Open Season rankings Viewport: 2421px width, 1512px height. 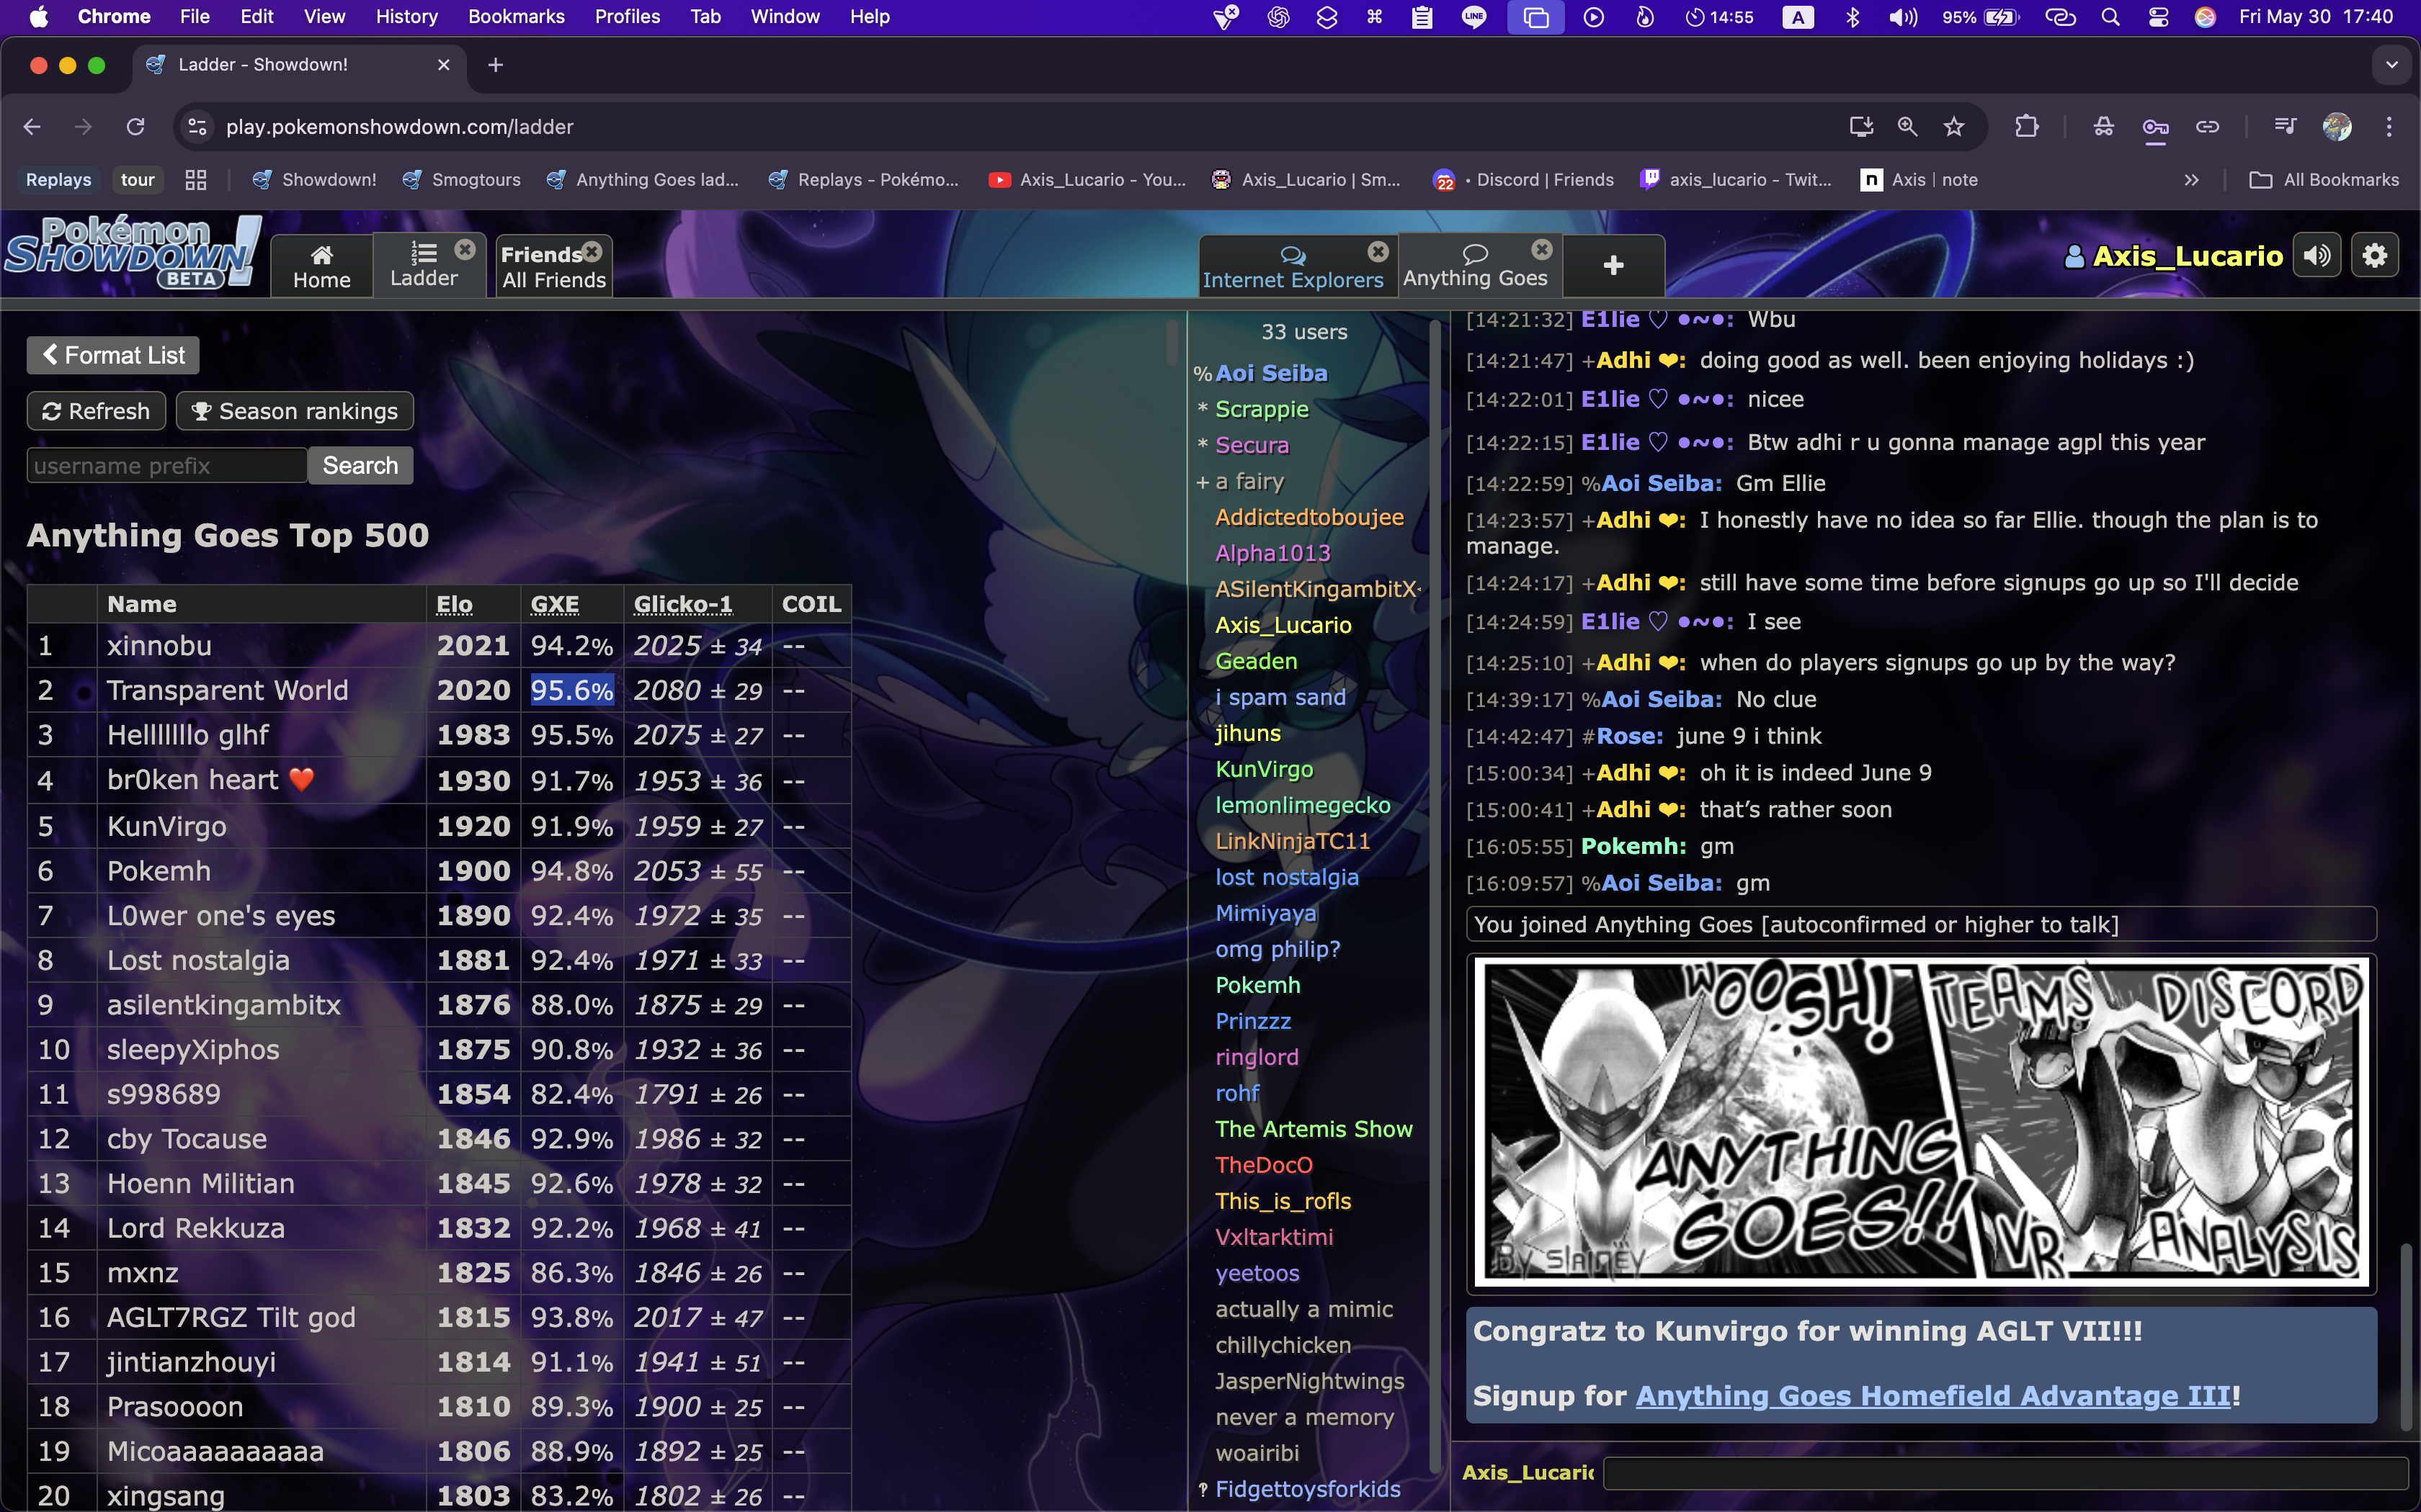click(295, 411)
